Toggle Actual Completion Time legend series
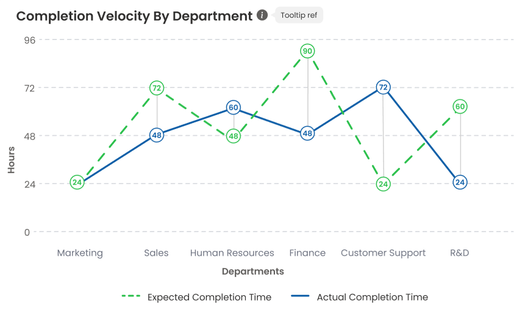Screen dimensions: 525x316 [359, 297]
